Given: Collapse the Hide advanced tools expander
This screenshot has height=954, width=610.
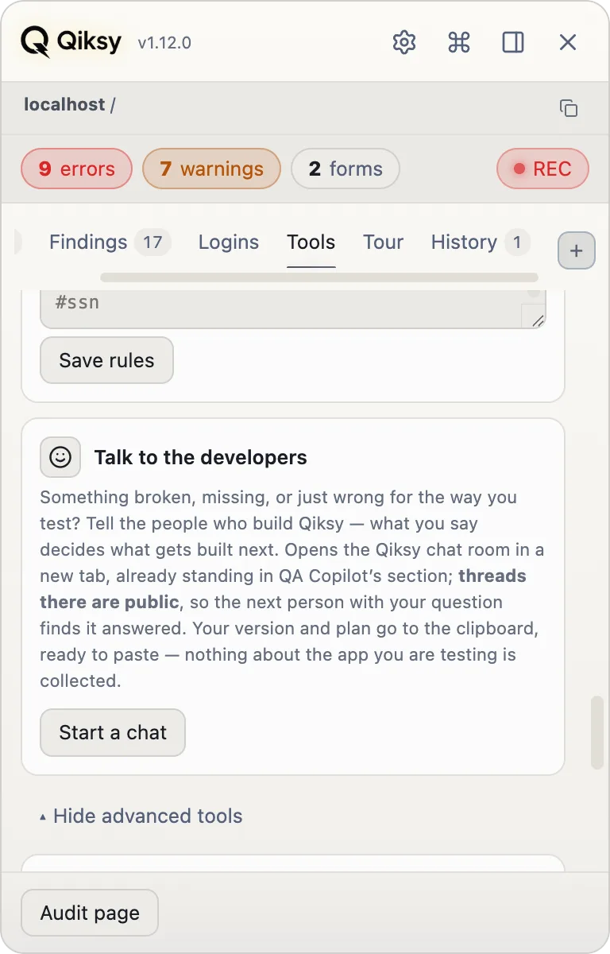Looking at the screenshot, I should [141, 816].
